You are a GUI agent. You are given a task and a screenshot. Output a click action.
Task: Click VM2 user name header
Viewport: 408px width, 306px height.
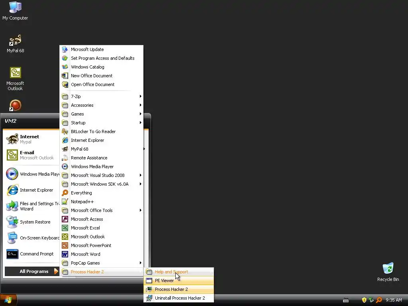tap(10, 121)
